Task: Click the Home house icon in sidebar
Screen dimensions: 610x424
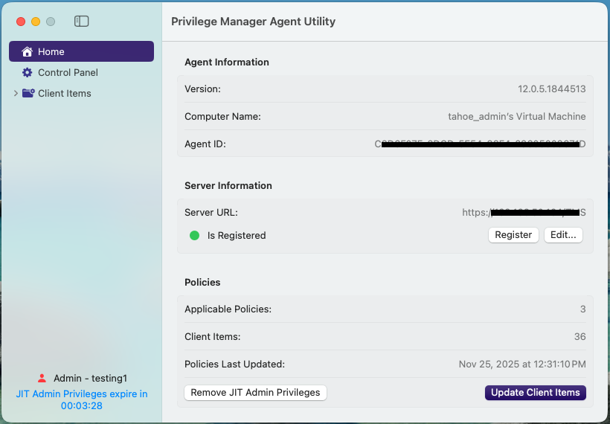Action: click(x=28, y=52)
